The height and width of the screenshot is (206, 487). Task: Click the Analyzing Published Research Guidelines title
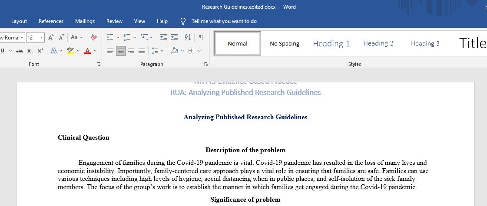coord(245,117)
